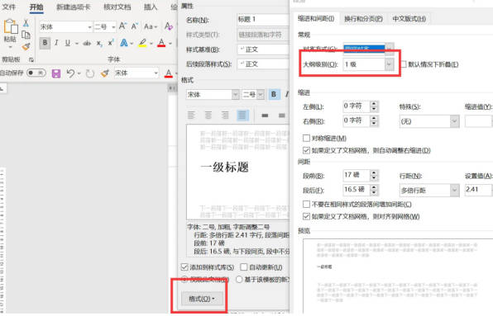Open the clipboard pane launcher

(31, 59)
